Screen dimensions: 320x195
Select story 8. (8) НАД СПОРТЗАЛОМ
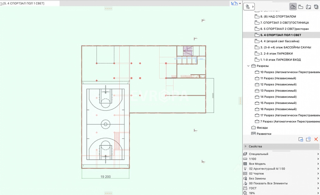coord(278,16)
